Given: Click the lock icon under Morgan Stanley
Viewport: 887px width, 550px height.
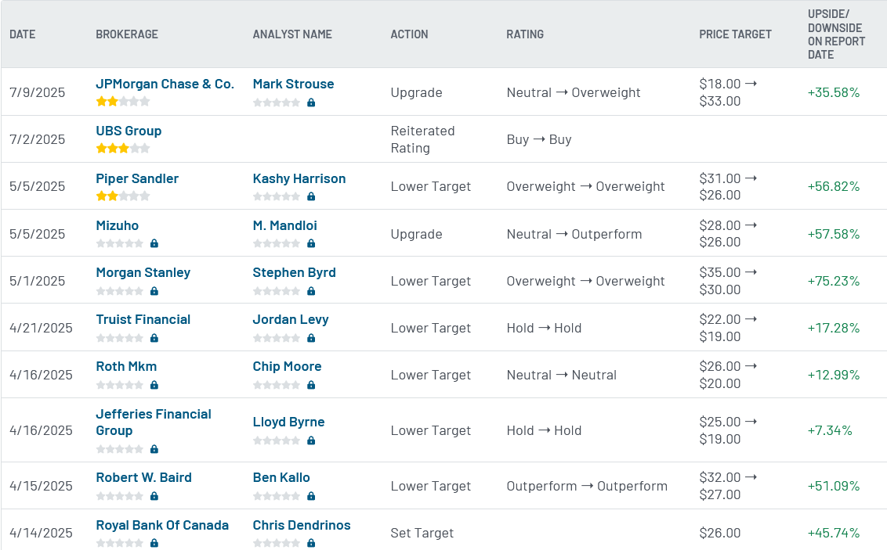Looking at the screenshot, I should (x=154, y=291).
